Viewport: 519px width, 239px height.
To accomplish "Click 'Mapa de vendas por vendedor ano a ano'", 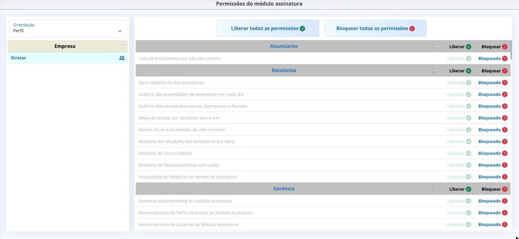I will (x=179, y=118).
